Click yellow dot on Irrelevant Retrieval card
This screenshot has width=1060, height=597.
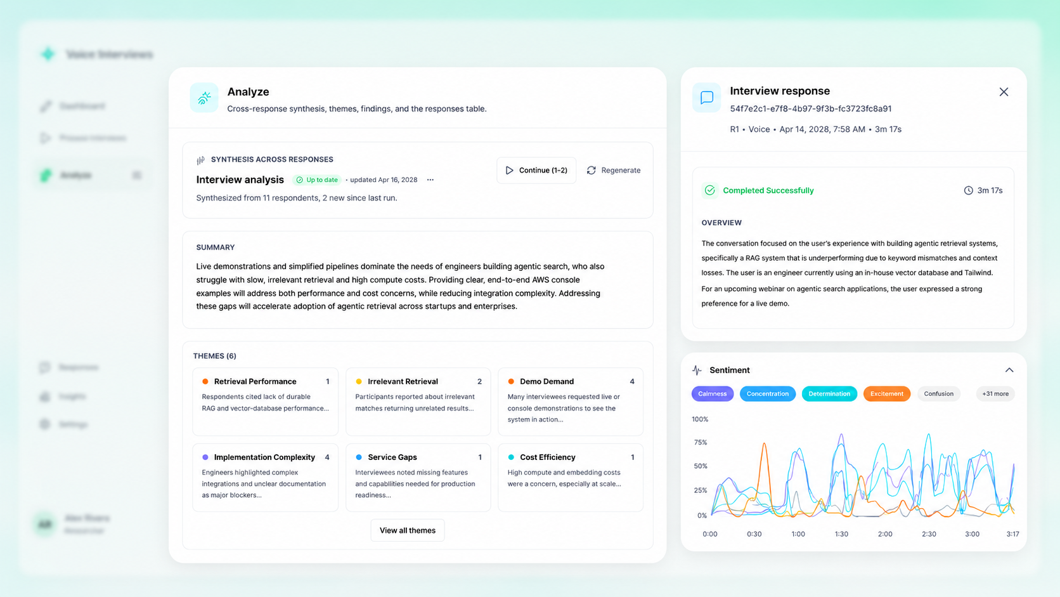(x=359, y=381)
